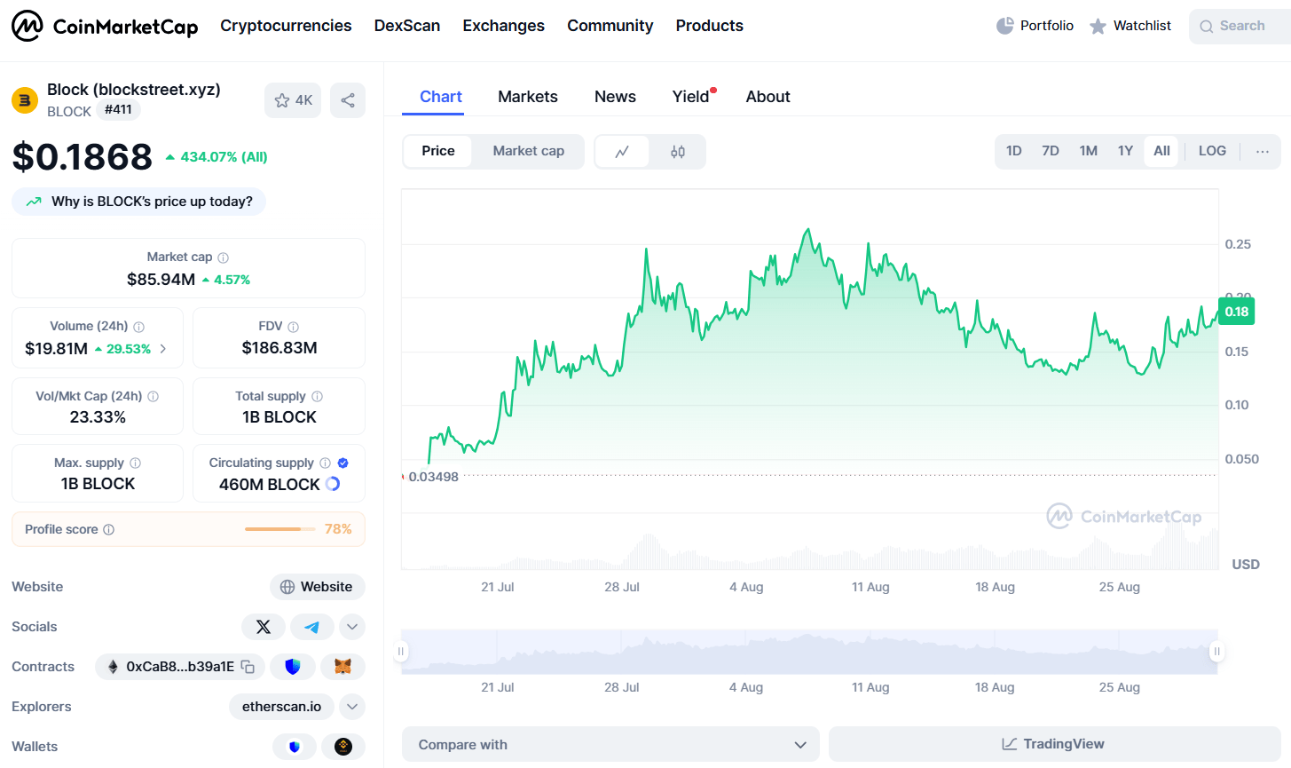
Task: Click the circulating supply progress ring
Action: (x=333, y=484)
